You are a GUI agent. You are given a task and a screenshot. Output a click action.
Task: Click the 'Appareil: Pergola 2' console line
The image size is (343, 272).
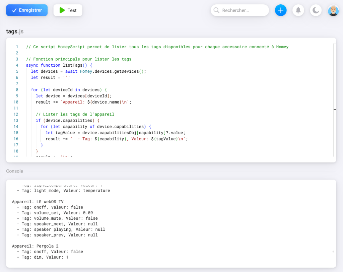click(x=35, y=246)
